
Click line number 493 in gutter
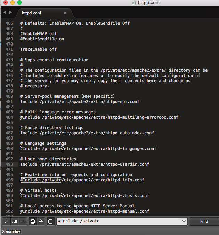[x=9, y=164]
